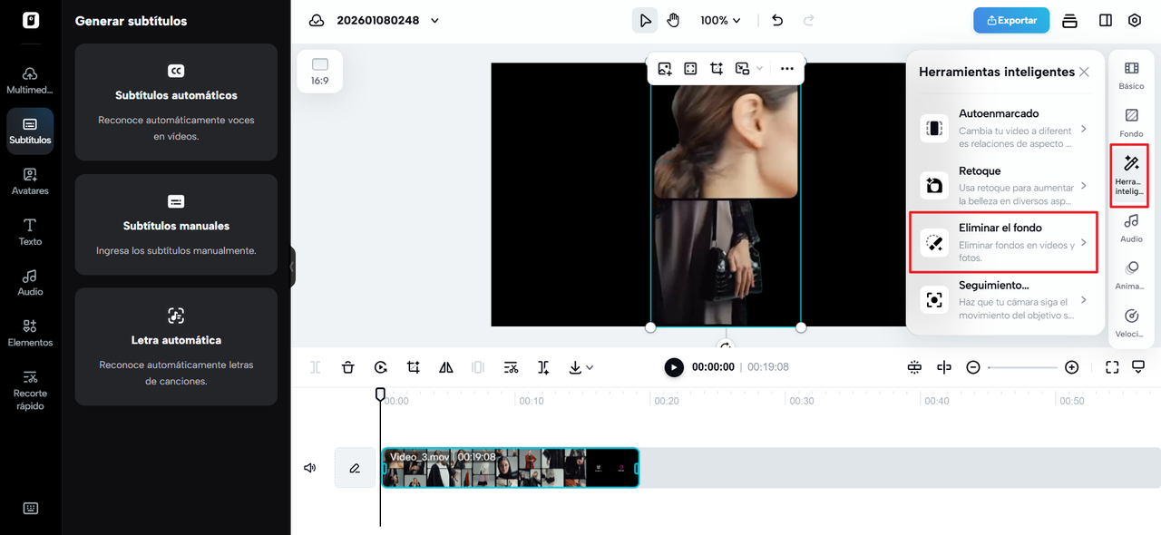Open the Fondo panel in right sidebar
This screenshot has height=535, width=1161.
tap(1131, 122)
